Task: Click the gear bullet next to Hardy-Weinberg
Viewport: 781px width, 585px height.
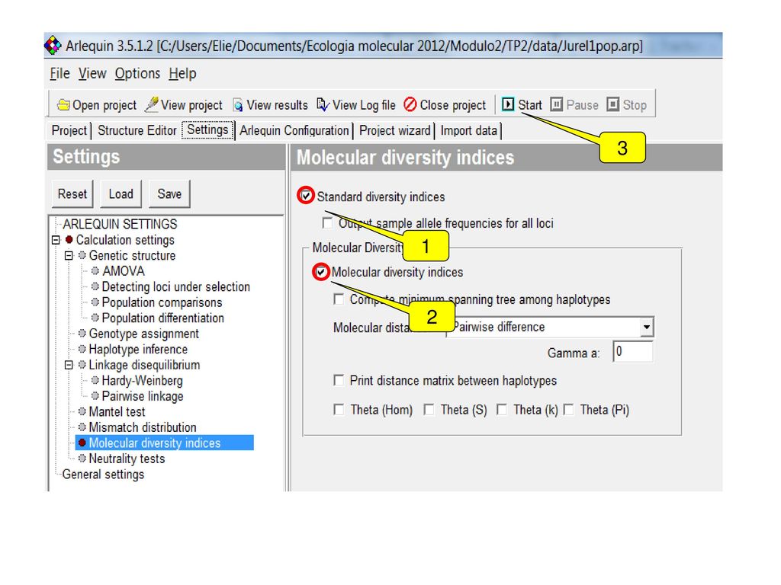Action: (x=95, y=381)
